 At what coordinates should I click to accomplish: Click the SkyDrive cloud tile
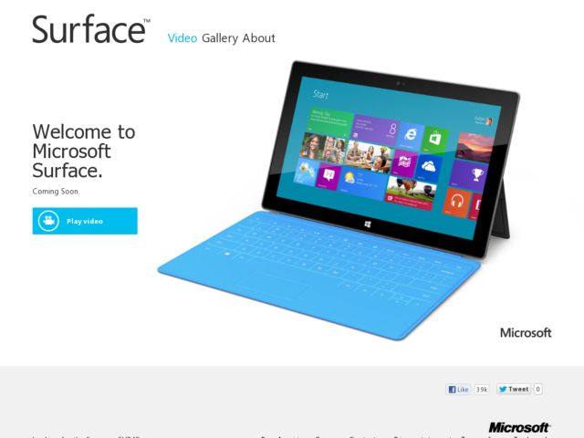point(428,168)
